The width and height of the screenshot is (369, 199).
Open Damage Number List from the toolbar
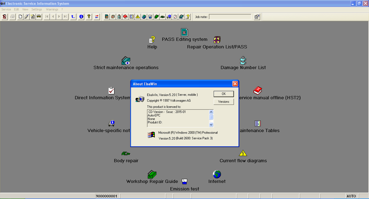pyautogui.click(x=119, y=17)
